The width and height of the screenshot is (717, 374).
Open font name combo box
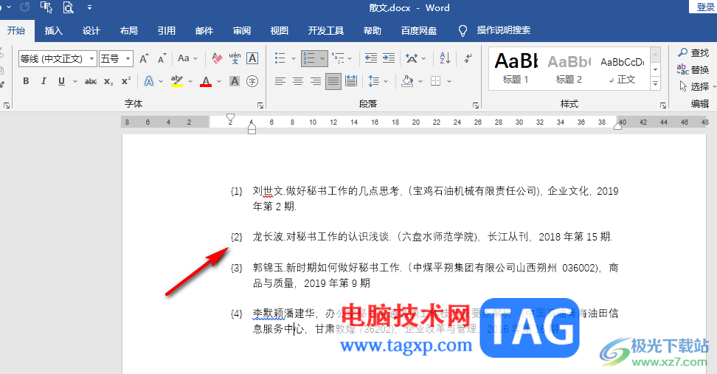pos(58,58)
